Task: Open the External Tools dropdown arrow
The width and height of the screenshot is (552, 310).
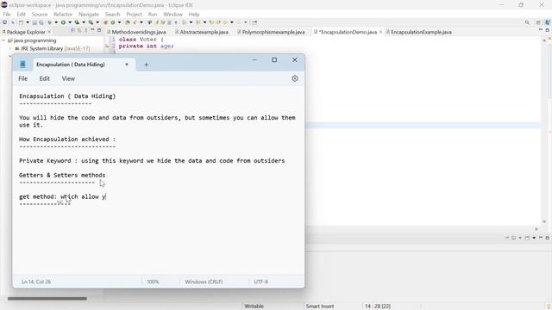Action: click(x=97, y=22)
